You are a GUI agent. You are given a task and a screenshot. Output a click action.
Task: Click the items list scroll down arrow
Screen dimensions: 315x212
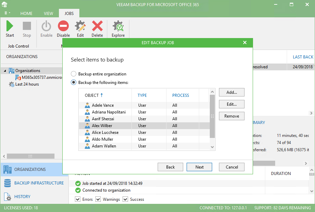[x=212, y=147]
